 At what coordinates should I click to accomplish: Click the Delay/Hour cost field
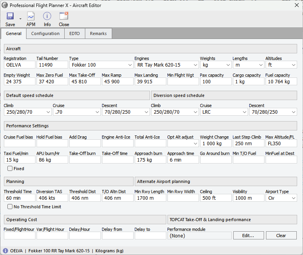coord(85,236)
